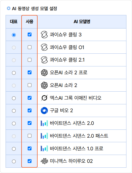
Task: Select 대표 radio for 오픈AI 소라 2 프로
Action: coord(14,73)
